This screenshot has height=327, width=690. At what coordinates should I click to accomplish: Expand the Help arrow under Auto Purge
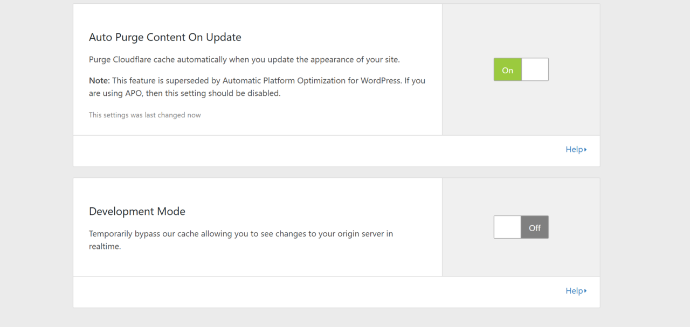[585, 150]
